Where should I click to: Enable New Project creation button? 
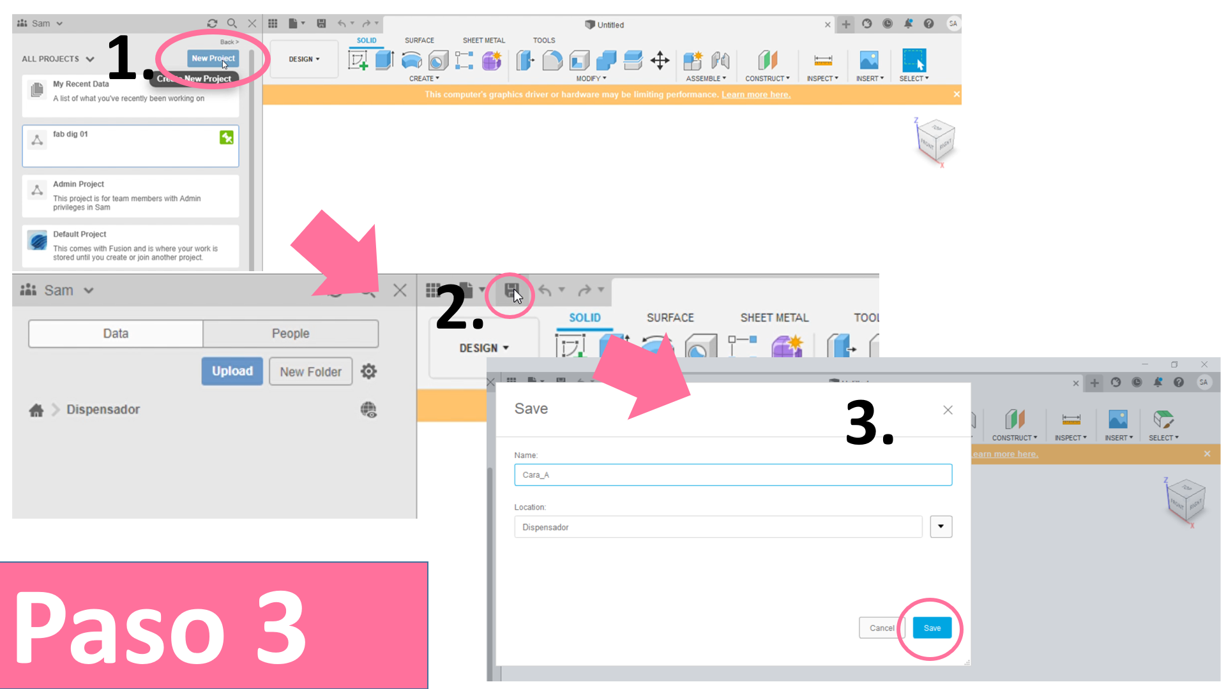[213, 58]
